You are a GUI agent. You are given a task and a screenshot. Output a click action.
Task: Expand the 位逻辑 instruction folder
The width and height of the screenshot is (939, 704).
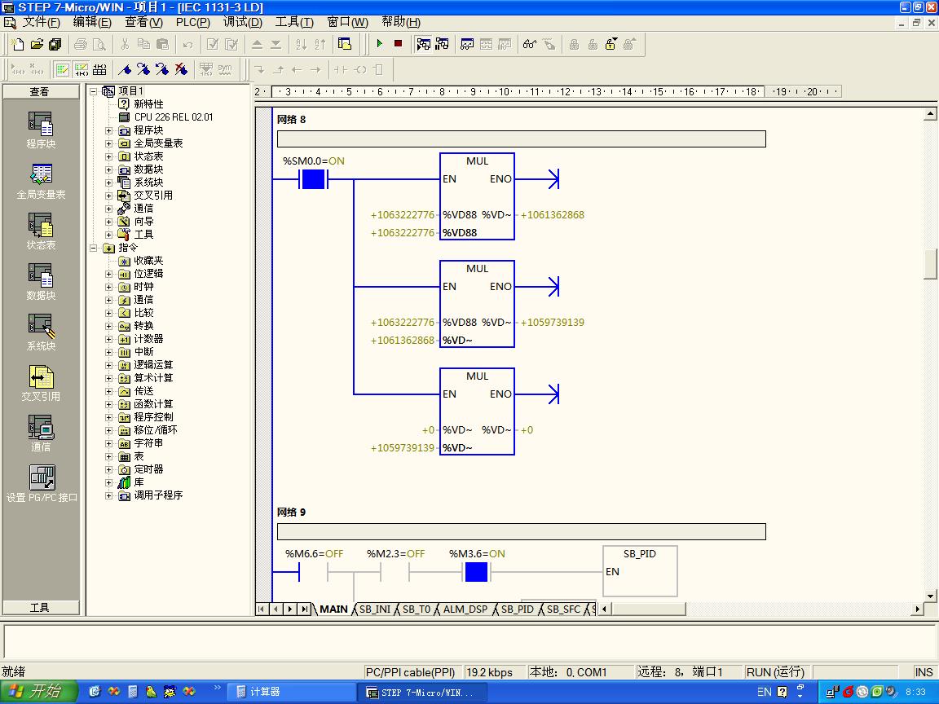(x=109, y=274)
